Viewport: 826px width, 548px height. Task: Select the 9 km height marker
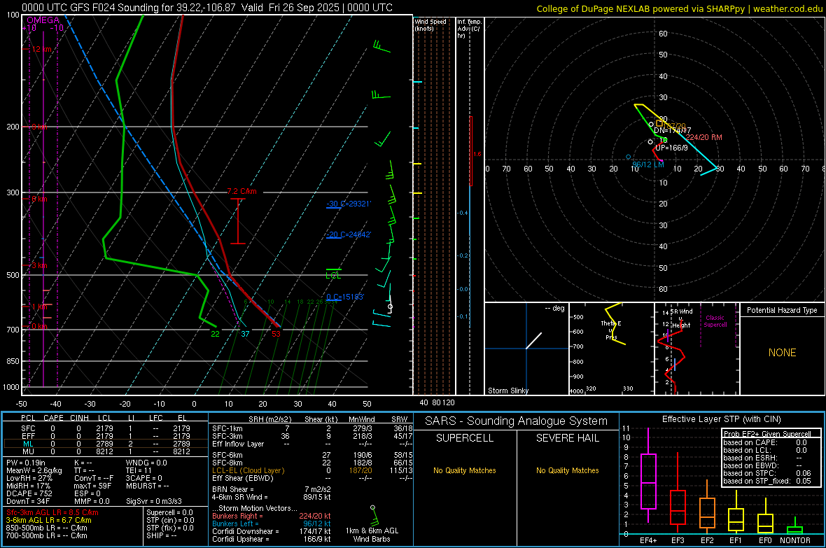[x=39, y=127]
